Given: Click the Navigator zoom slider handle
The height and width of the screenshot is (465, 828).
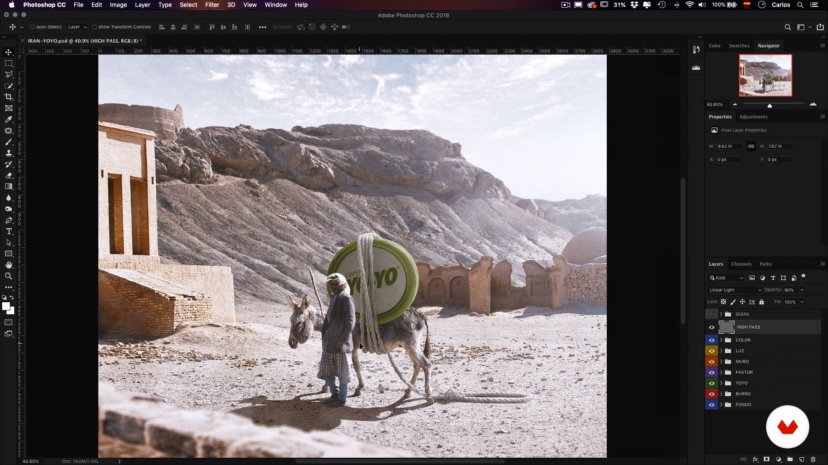Looking at the screenshot, I should pos(770,105).
